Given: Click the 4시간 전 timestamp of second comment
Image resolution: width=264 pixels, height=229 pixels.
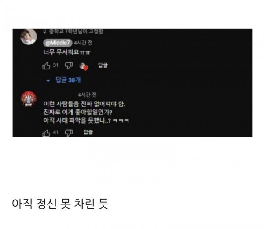Looking at the screenshot, I should pyautogui.click(x=87, y=95).
